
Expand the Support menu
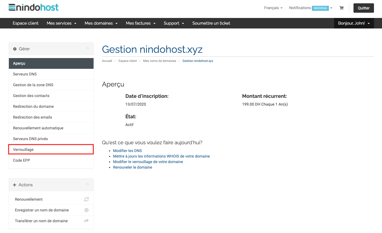(174, 23)
